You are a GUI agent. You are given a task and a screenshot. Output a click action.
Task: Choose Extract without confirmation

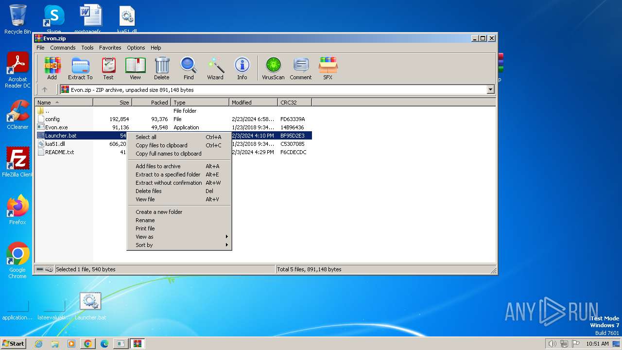point(179,183)
